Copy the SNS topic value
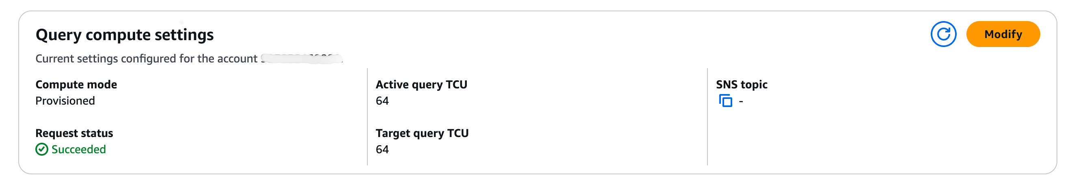1074x180 pixels. point(725,101)
